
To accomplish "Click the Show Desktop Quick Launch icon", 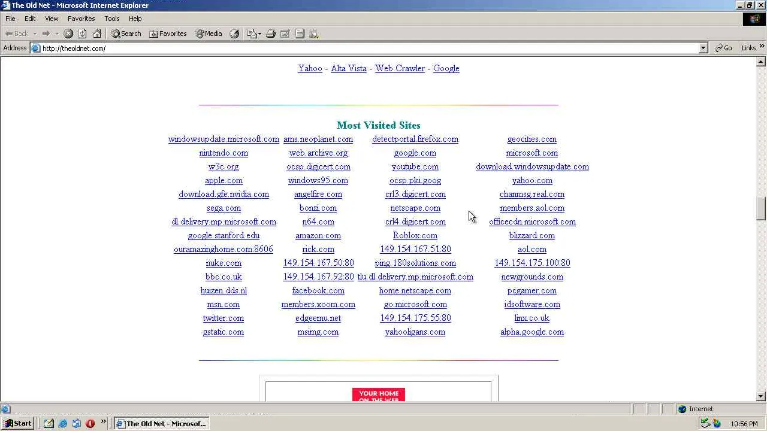I will pyautogui.click(x=49, y=423).
